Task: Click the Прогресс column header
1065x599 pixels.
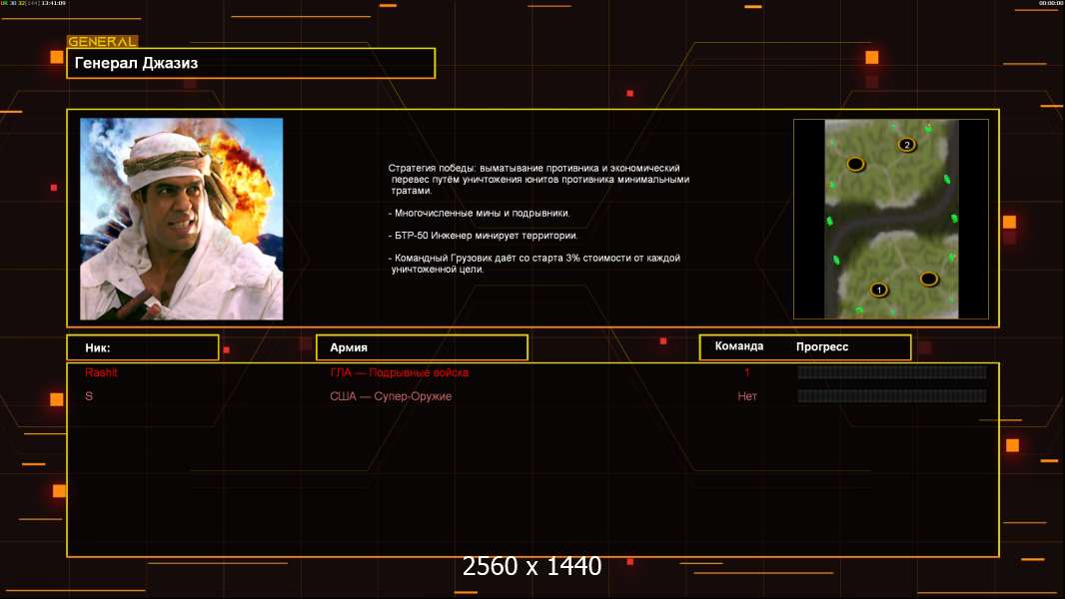Action: coord(822,346)
